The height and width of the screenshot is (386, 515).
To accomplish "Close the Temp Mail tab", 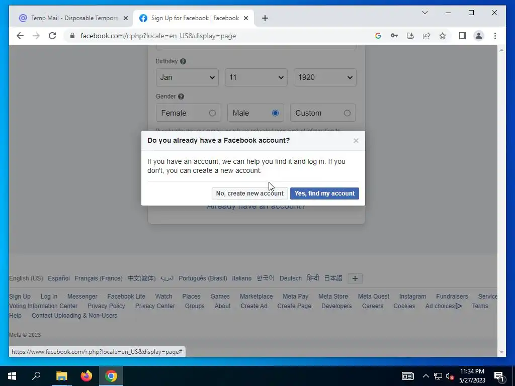I will click(x=125, y=19).
